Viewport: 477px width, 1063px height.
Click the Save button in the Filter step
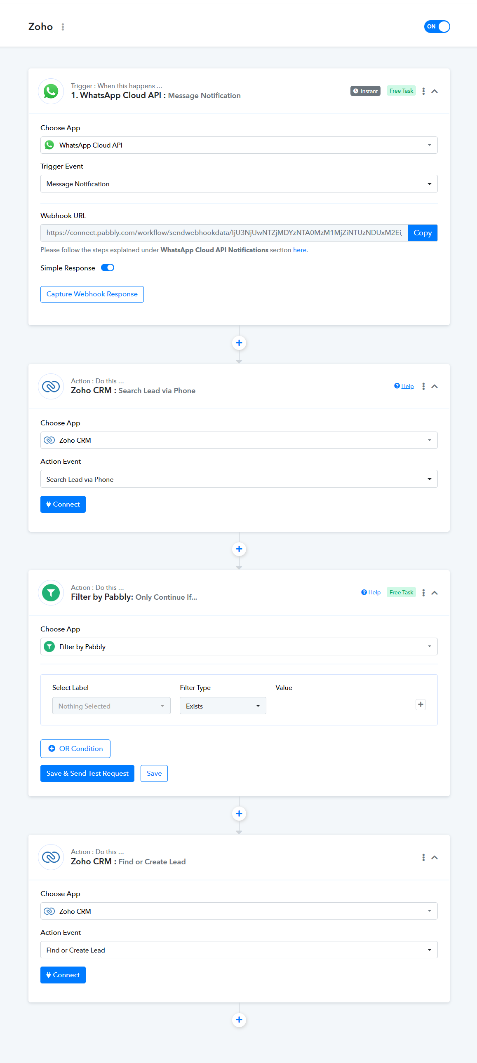click(x=154, y=774)
